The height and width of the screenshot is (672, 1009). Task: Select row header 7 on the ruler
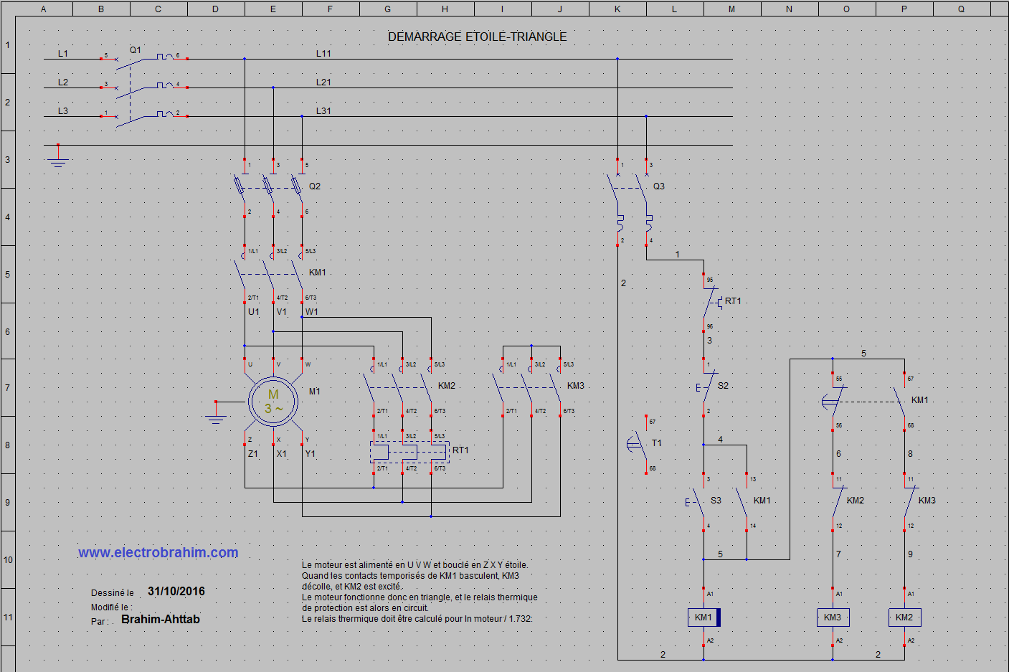tap(7, 388)
